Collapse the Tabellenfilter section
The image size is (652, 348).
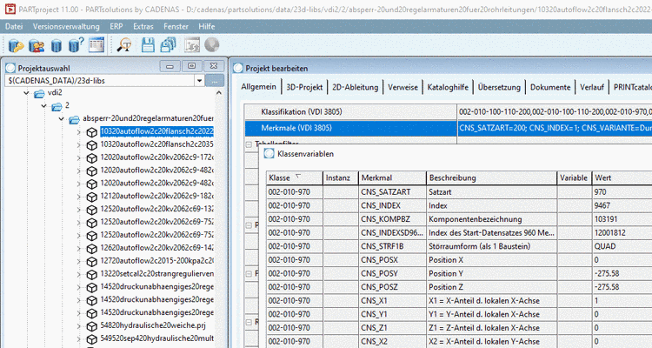249,144
